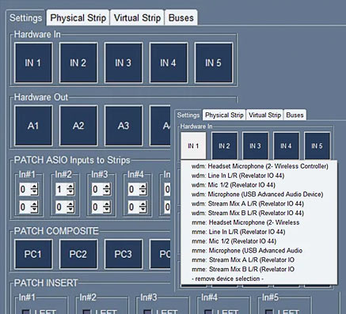Choose mme: Line In L/R (Revelator IO 44)
This screenshot has height=314, width=346.
click(259, 232)
